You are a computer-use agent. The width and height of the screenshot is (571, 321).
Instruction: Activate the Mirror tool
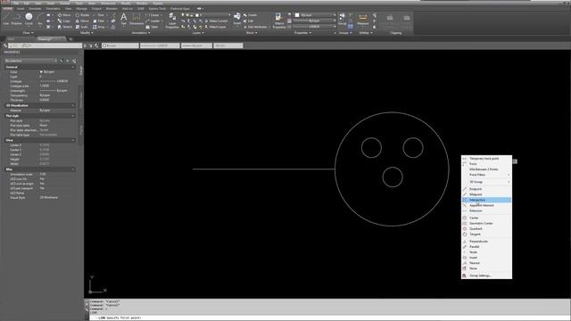coord(82,21)
